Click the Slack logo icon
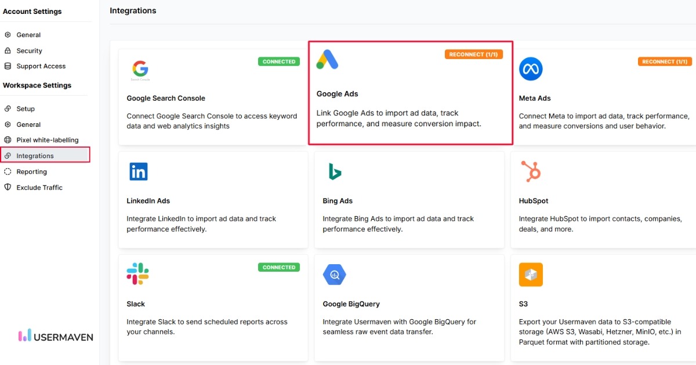Screen dimensions: 696x365 [x=137, y=274]
